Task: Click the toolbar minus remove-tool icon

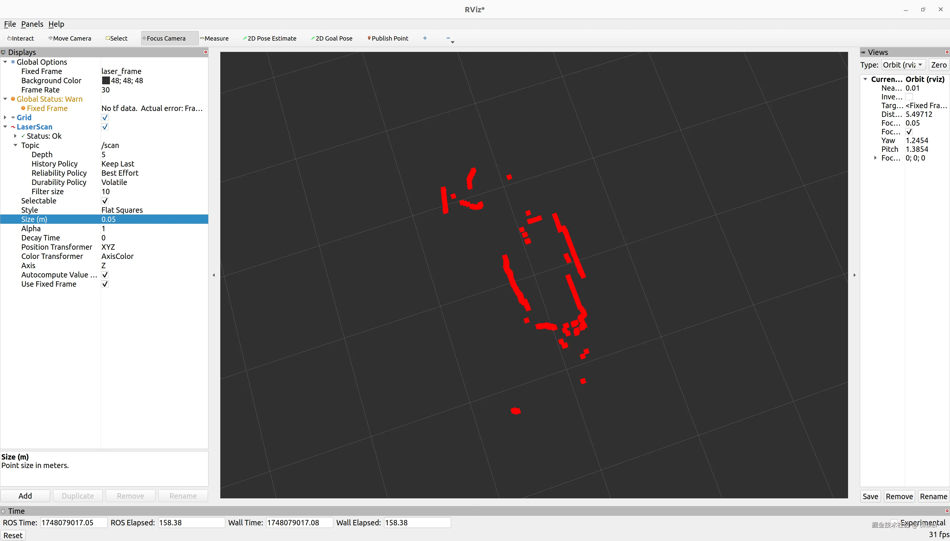Action: coord(448,38)
